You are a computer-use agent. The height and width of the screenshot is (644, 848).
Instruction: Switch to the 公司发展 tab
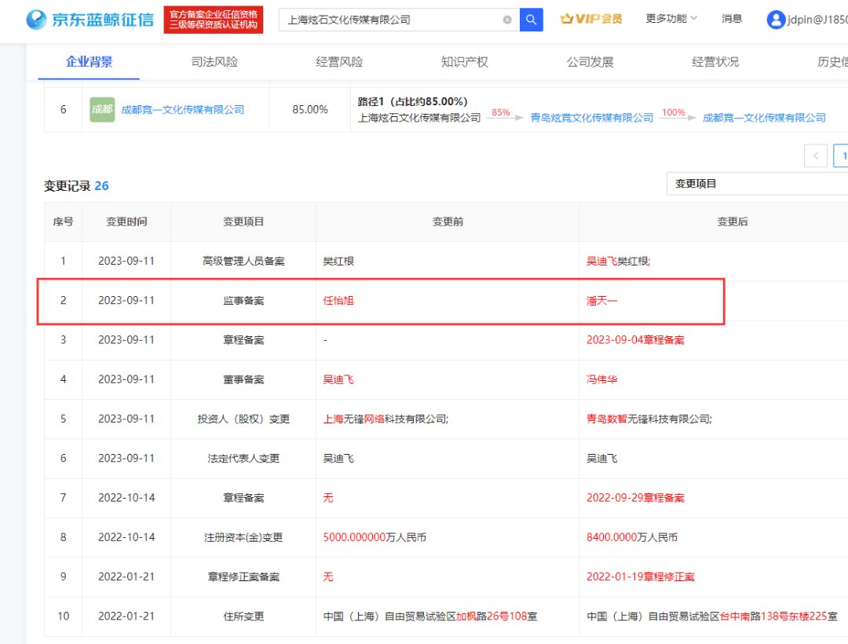590,61
